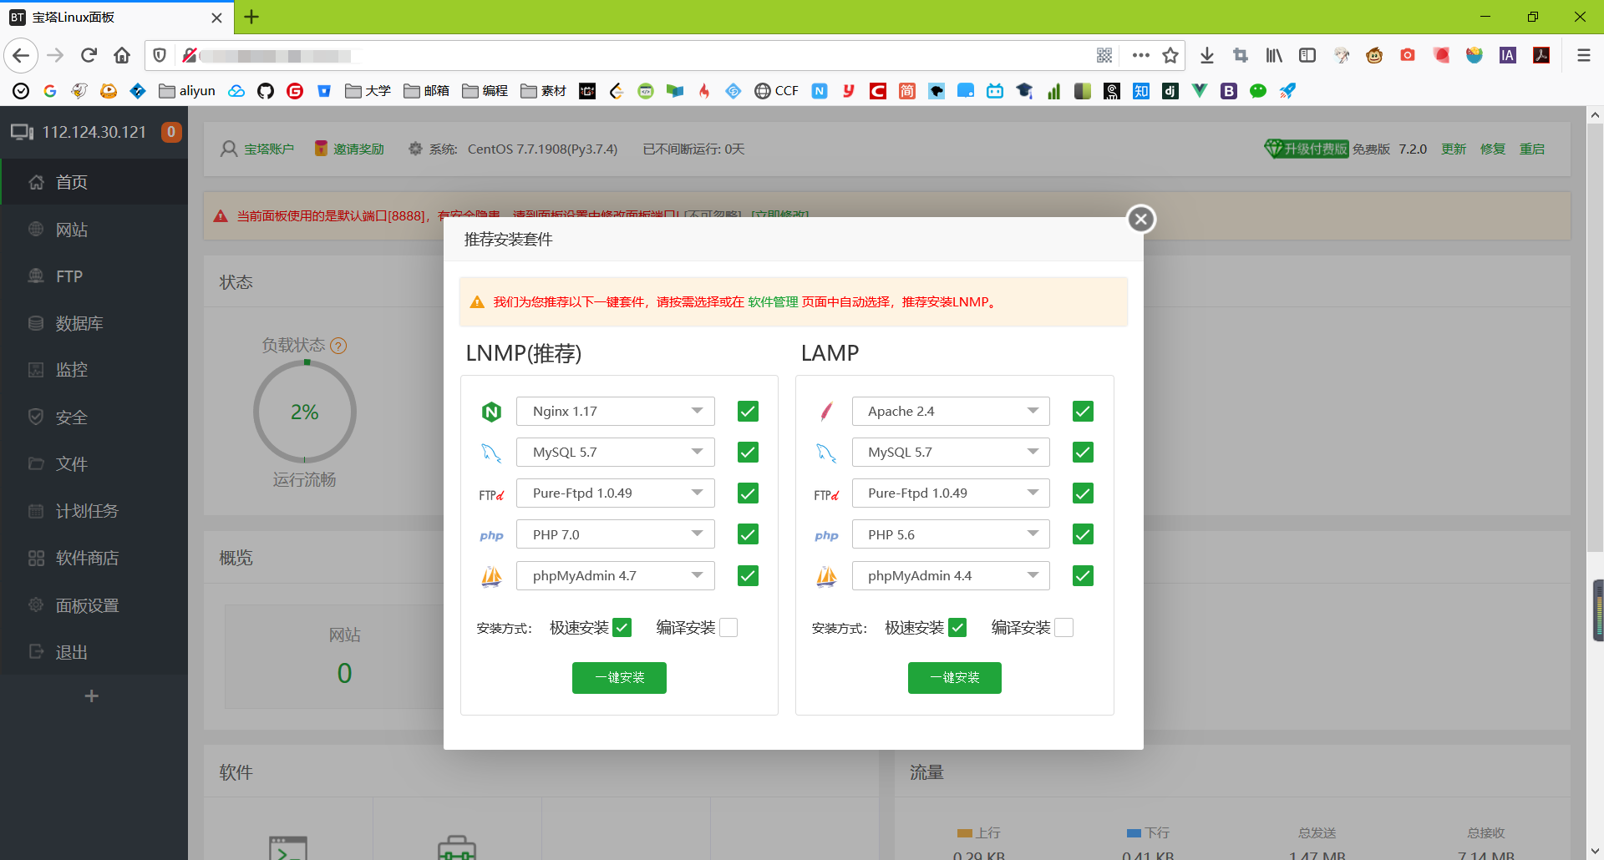Go back using browser back arrow
The height and width of the screenshot is (860, 1604).
click(x=21, y=55)
